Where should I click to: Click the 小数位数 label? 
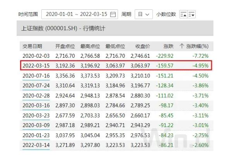tap(166, 14)
